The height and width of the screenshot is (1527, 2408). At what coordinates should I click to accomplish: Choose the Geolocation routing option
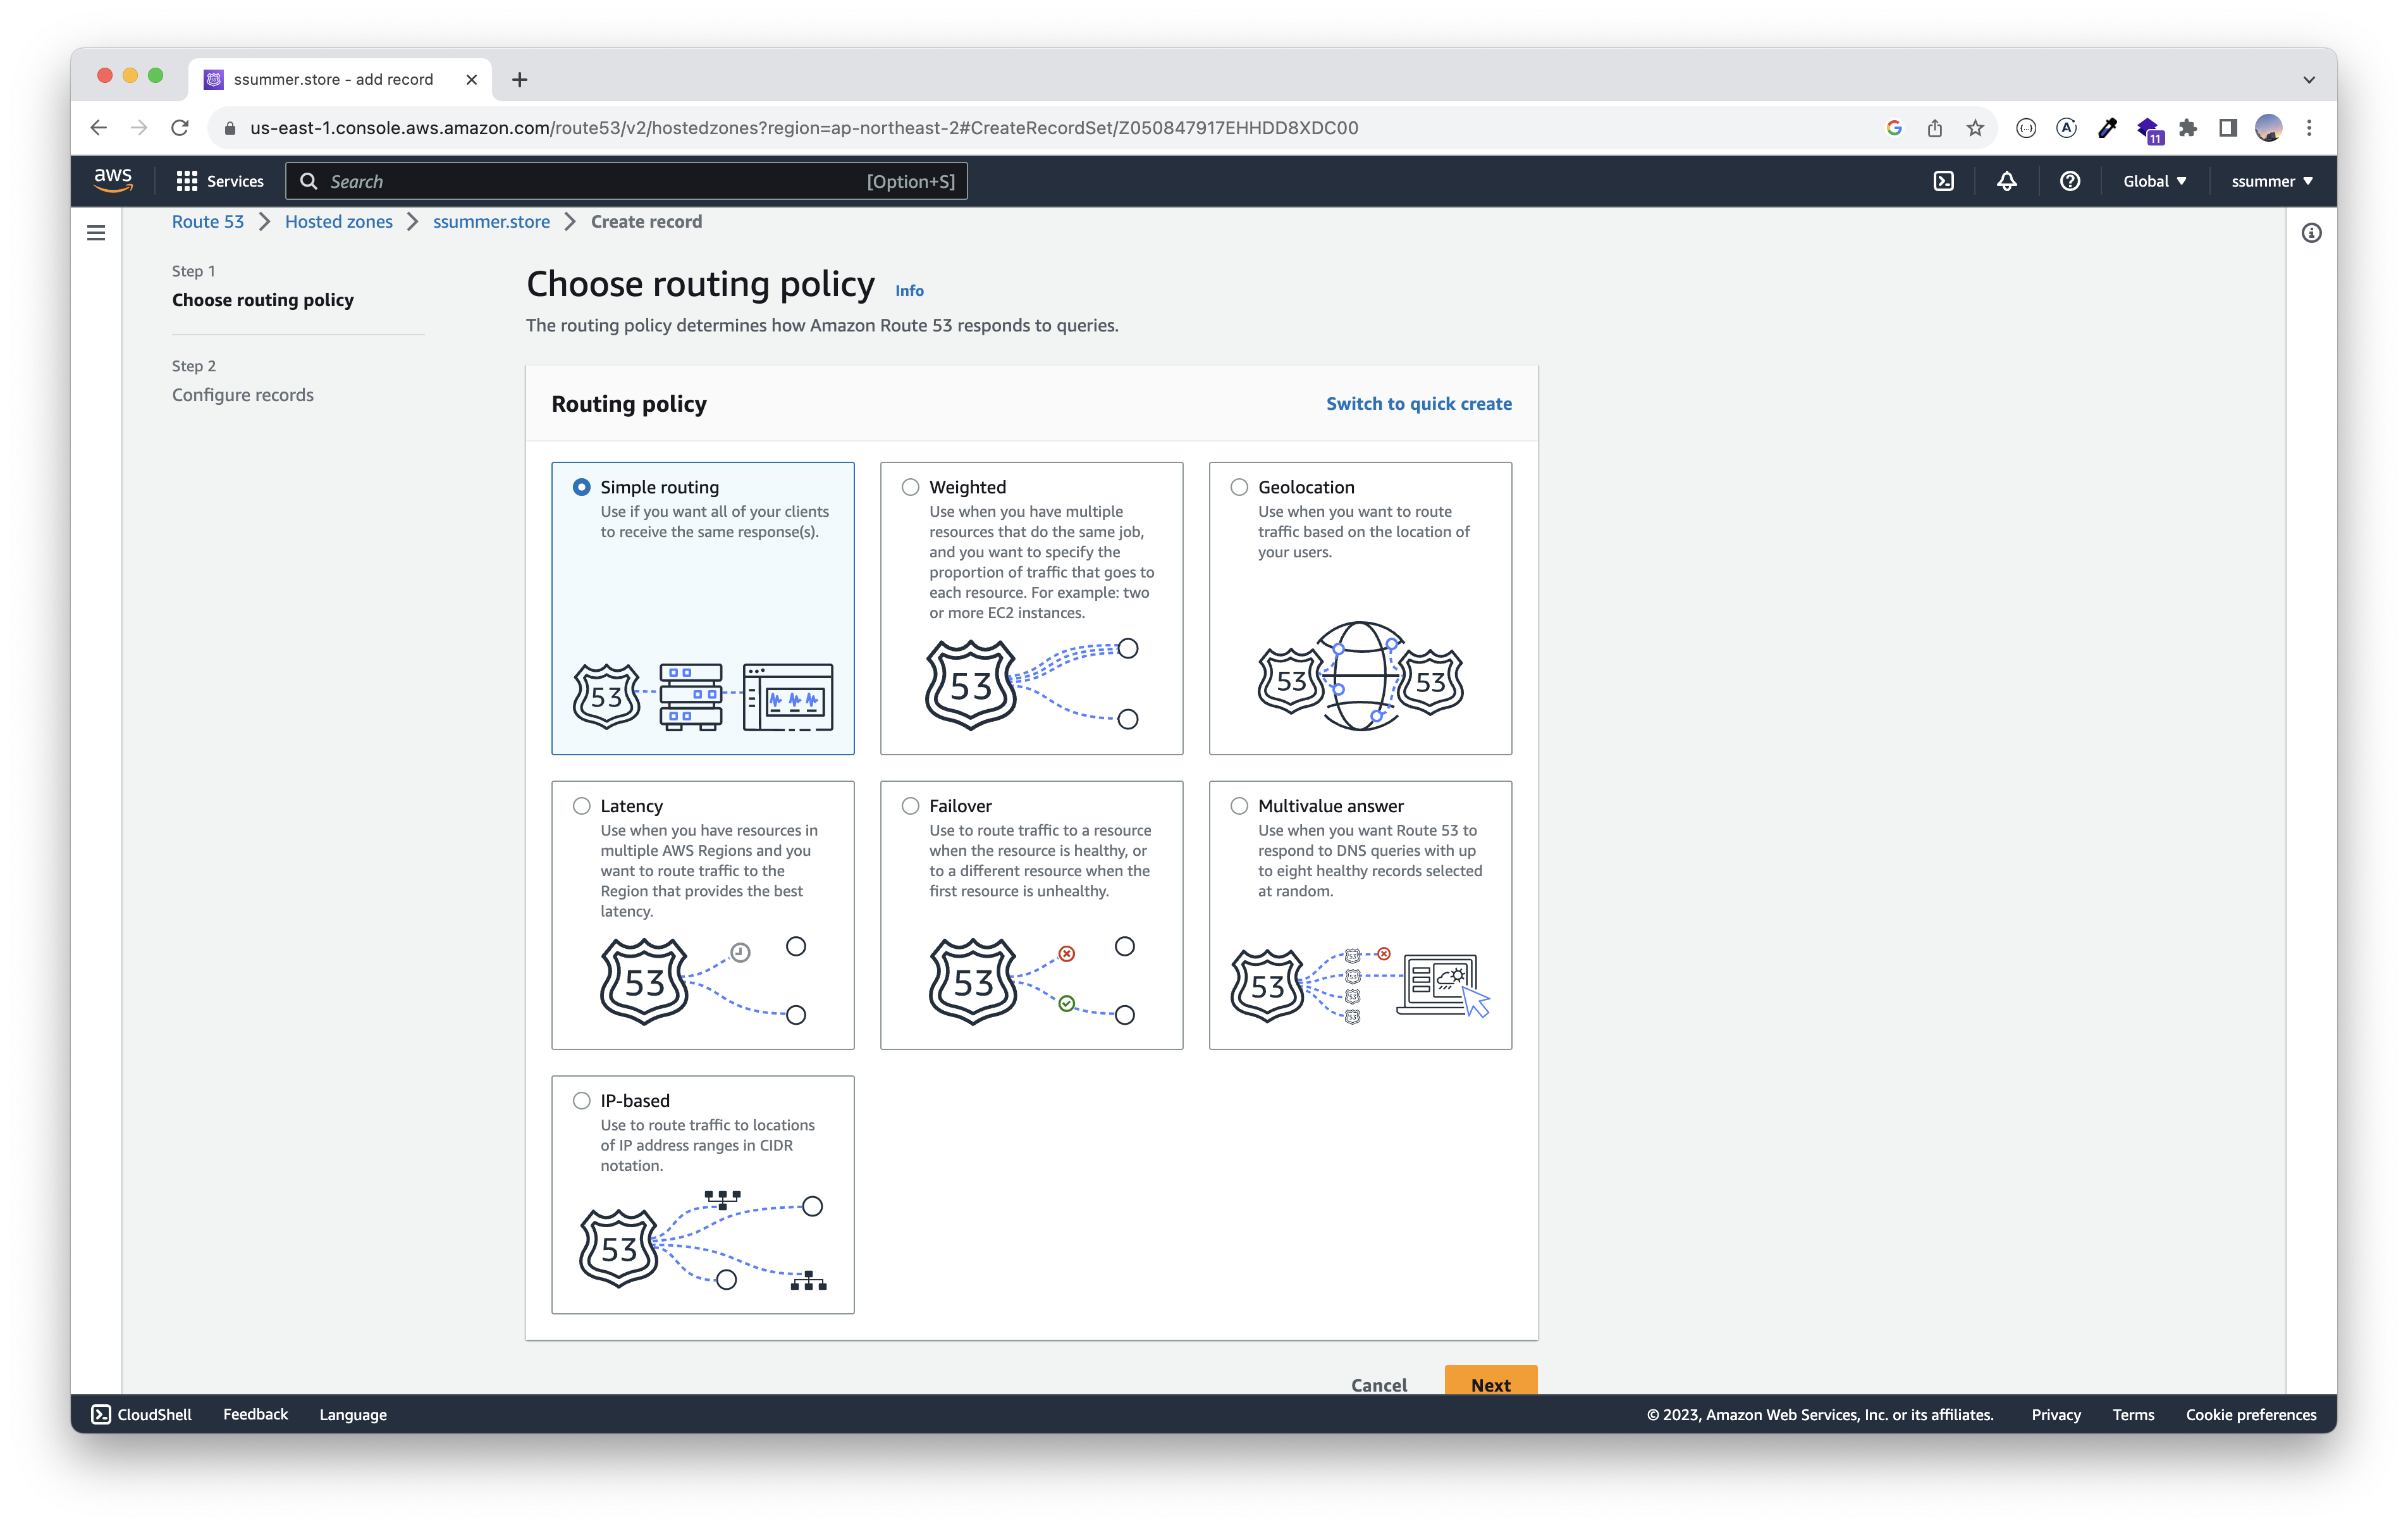pyautogui.click(x=1239, y=487)
